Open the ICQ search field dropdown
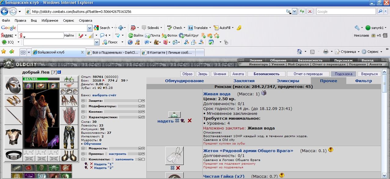This screenshot has height=179, width=390. tap(97, 42)
